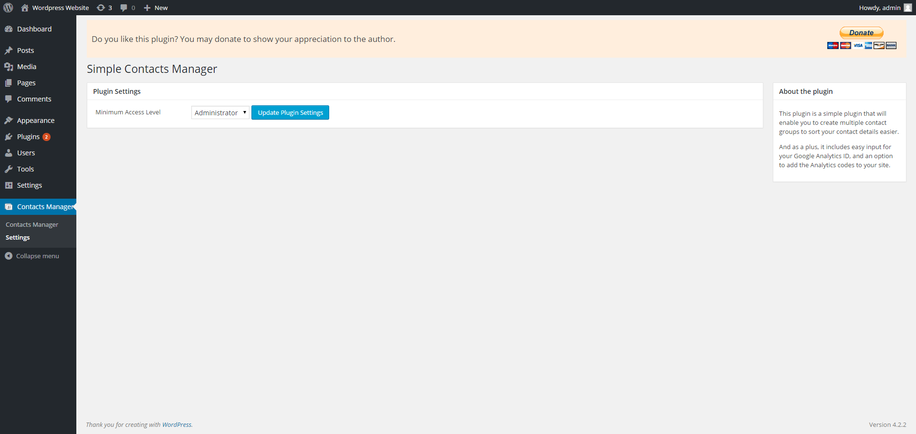Click the Appearance paintbrush icon
This screenshot has width=916, height=434.
tap(9, 121)
